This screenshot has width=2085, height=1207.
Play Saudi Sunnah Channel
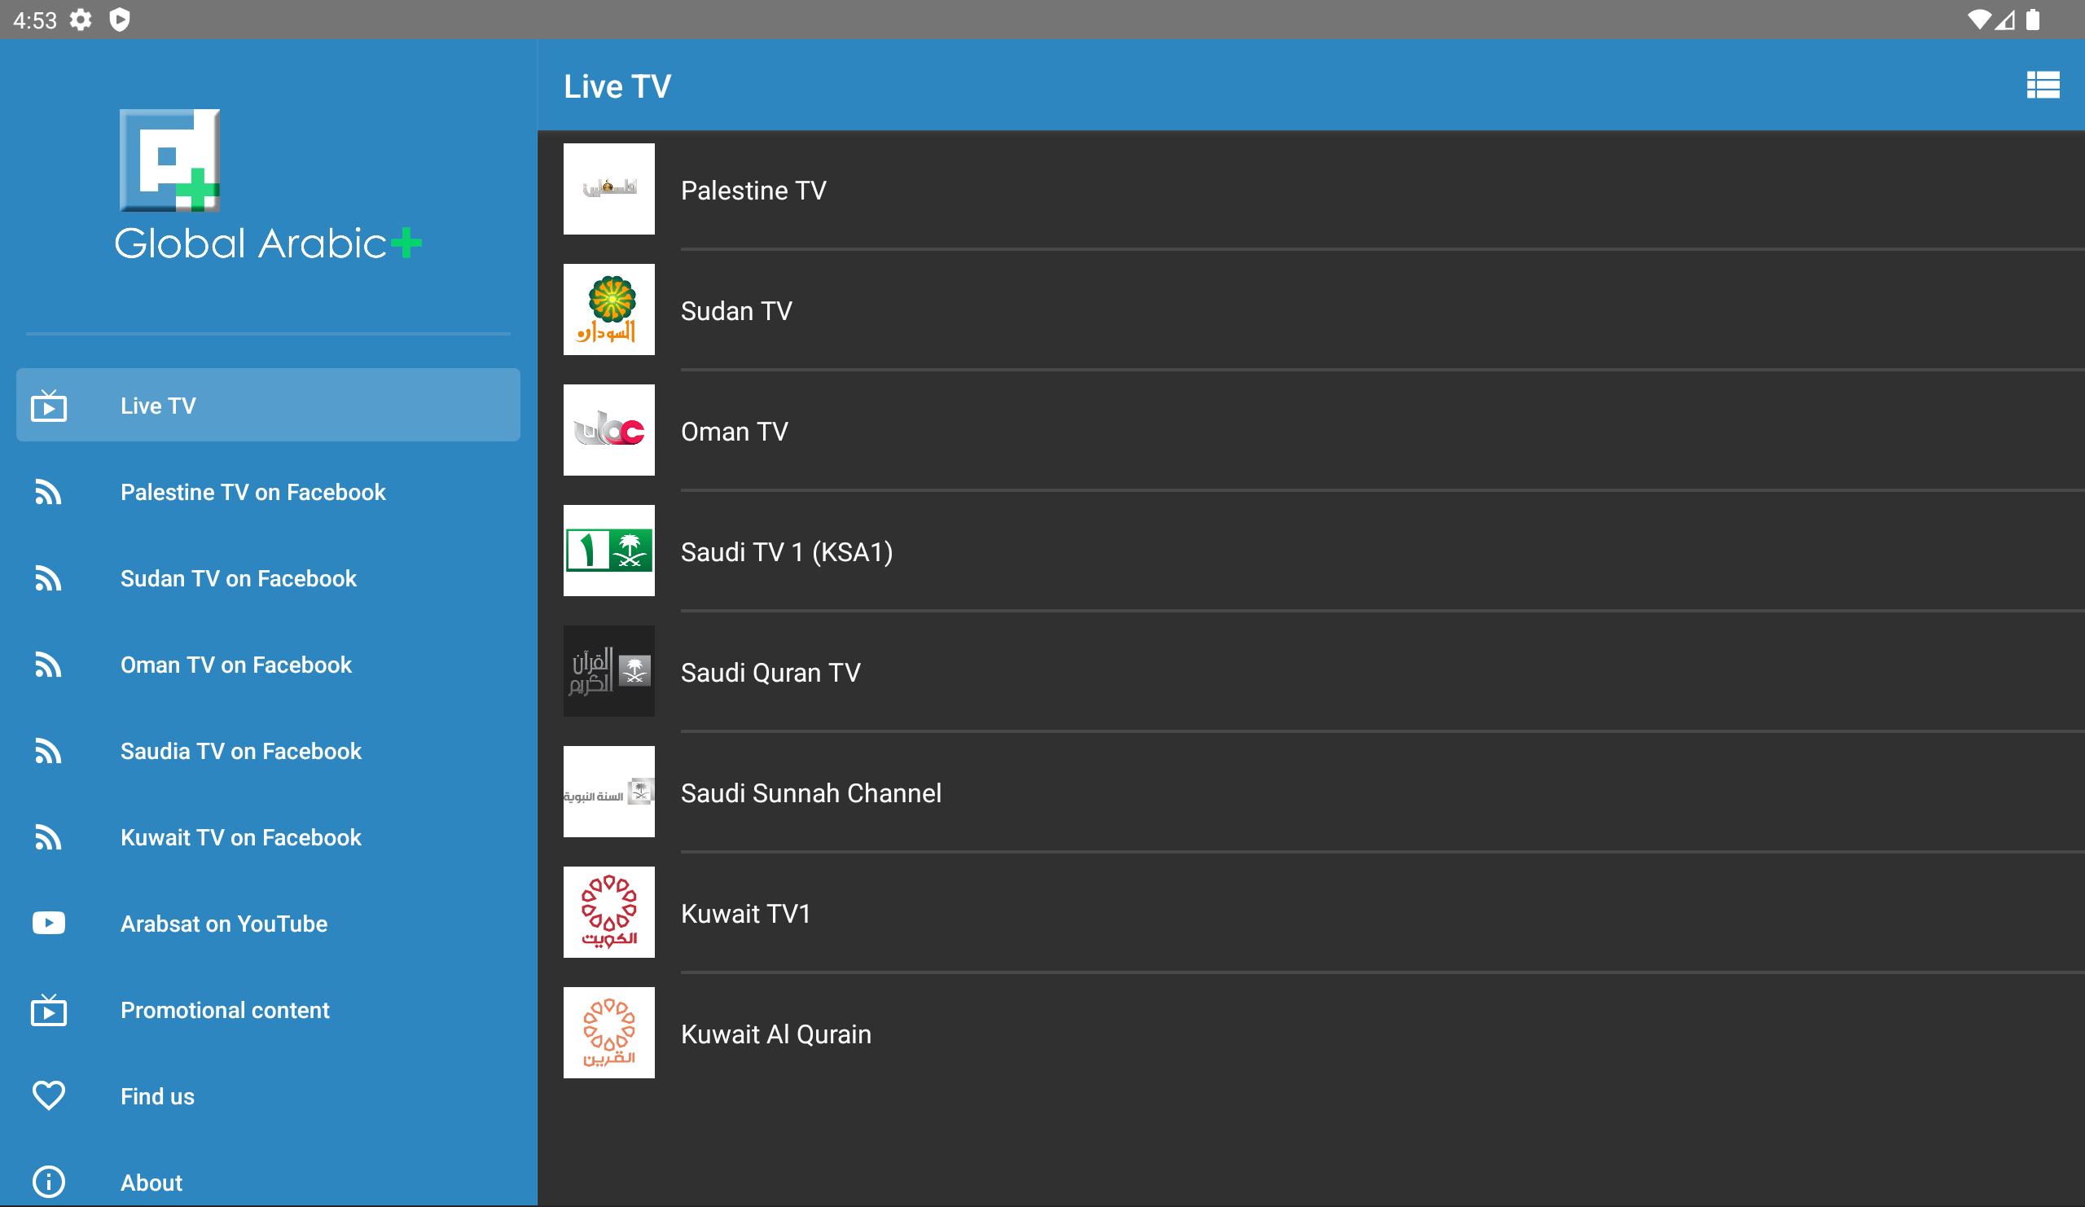coord(1311,792)
